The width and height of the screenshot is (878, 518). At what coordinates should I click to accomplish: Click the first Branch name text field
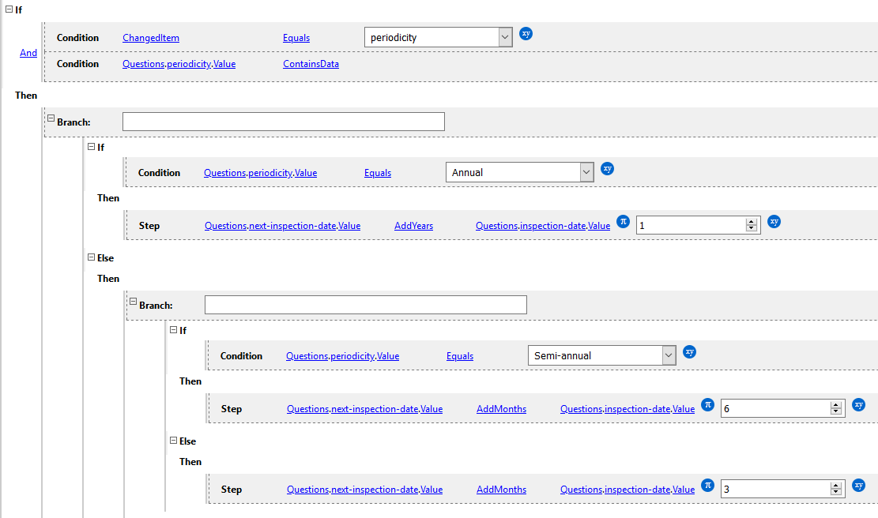tap(283, 122)
